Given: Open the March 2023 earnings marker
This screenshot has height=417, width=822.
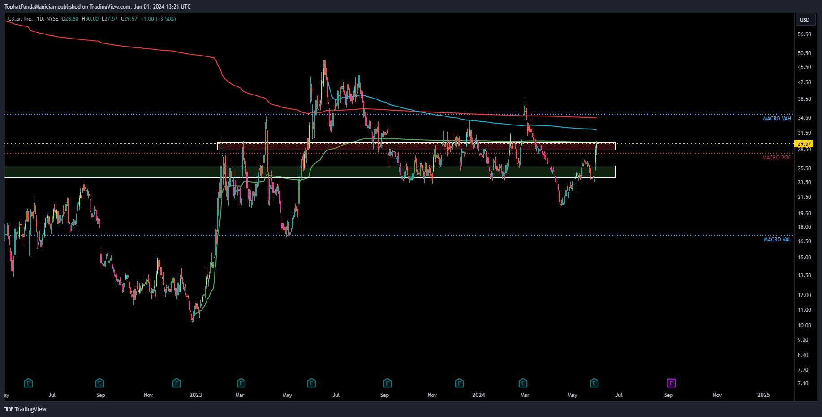Looking at the screenshot, I should point(241,383).
